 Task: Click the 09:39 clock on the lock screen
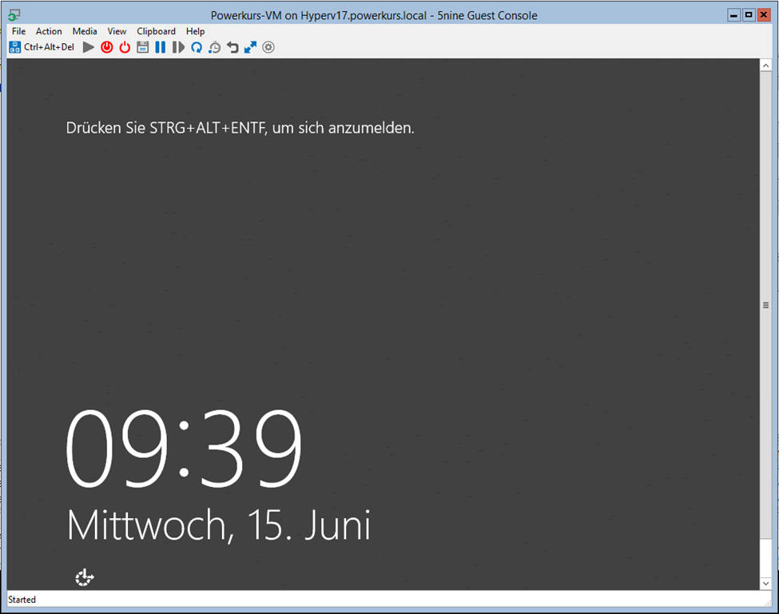click(x=184, y=448)
